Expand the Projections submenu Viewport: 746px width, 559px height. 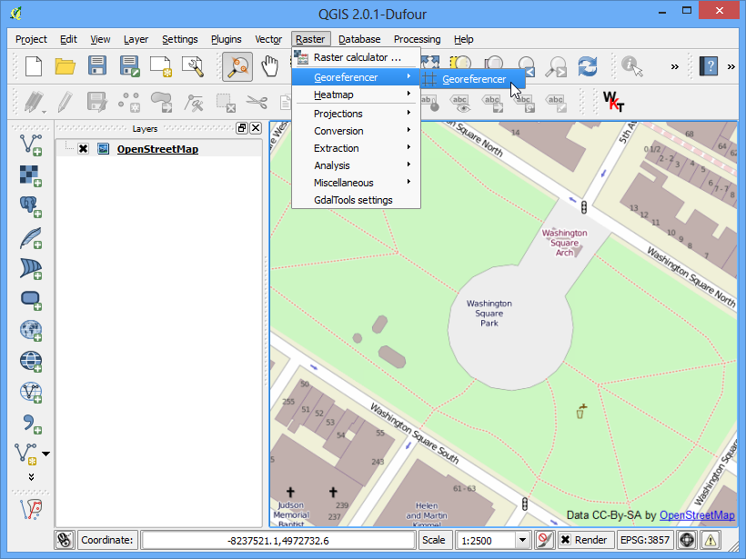pos(356,114)
